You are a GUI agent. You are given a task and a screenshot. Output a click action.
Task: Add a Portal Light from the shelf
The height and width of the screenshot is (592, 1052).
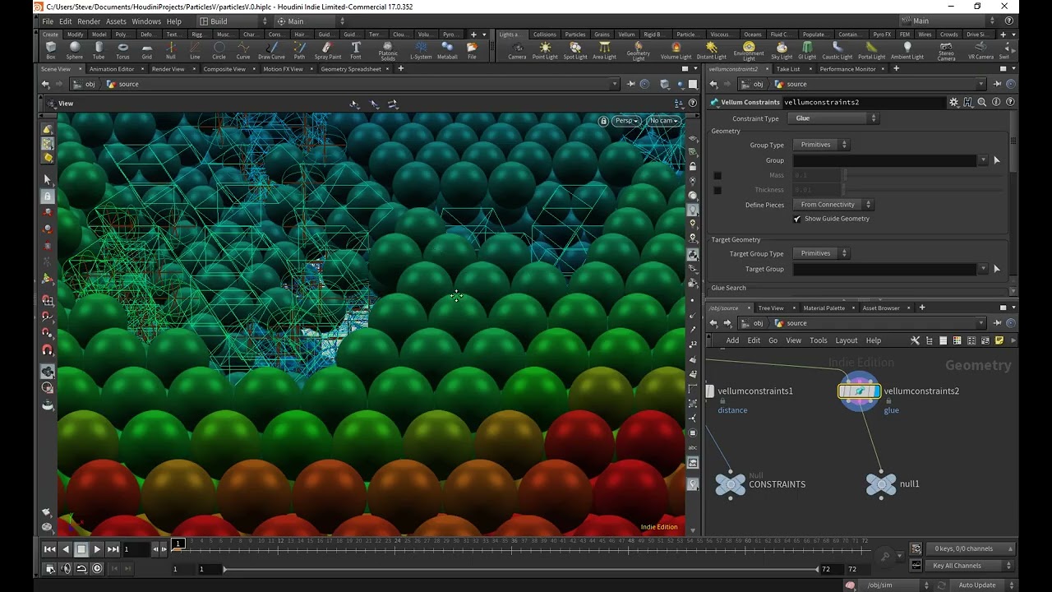click(x=871, y=51)
